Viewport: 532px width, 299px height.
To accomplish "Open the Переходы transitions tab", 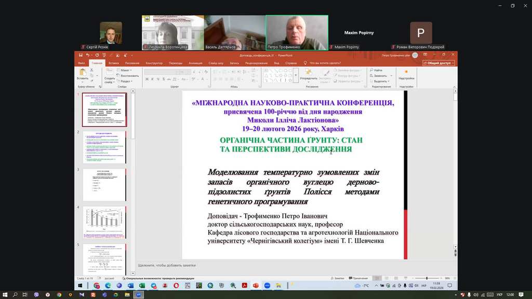I will (x=176, y=63).
